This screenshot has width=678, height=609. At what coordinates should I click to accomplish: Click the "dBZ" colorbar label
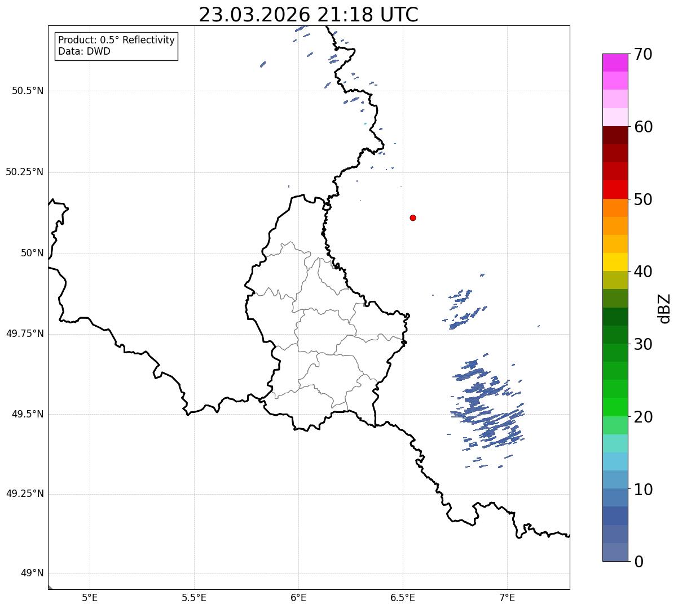point(664,308)
